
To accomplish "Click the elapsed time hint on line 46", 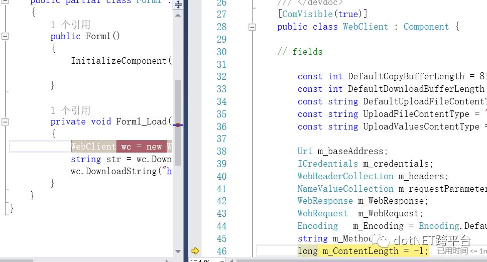I will [462, 251].
